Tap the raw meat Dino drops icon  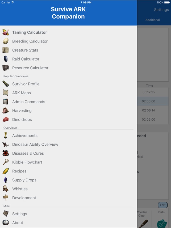6,119
